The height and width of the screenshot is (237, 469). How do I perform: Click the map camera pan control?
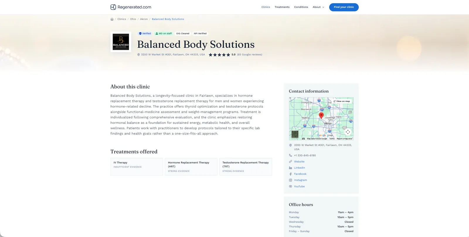[348, 132]
